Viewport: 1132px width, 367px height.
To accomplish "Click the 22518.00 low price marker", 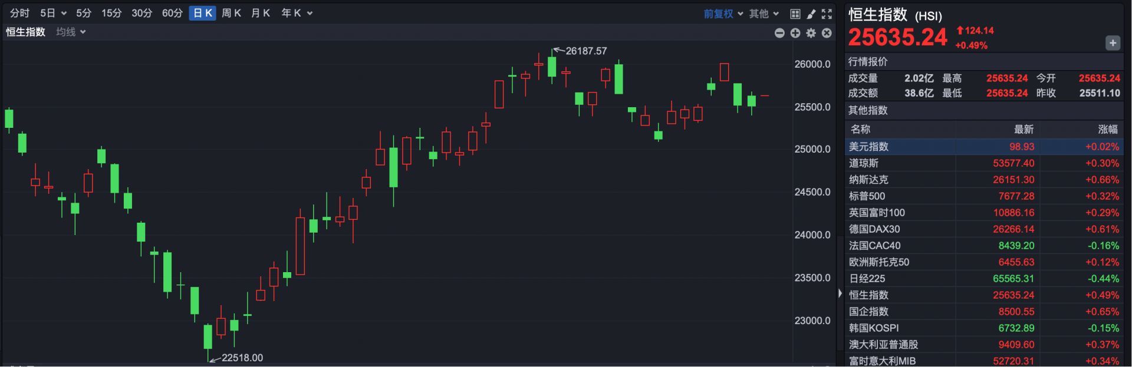I will click(x=242, y=358).
